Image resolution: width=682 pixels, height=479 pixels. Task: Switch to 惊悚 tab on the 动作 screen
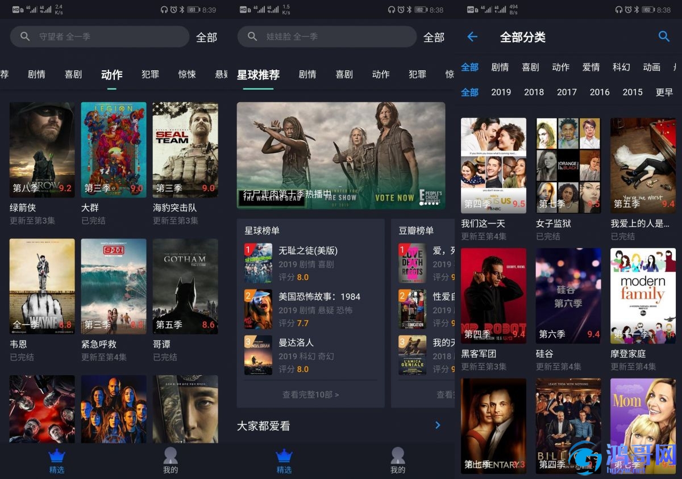coord(187,74)
